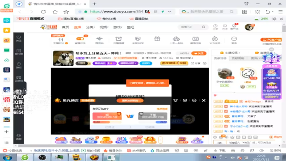286x161 pixels.
Task: Open the waveform preview icon in streamer toolbar
Action: tap(99, 40)
